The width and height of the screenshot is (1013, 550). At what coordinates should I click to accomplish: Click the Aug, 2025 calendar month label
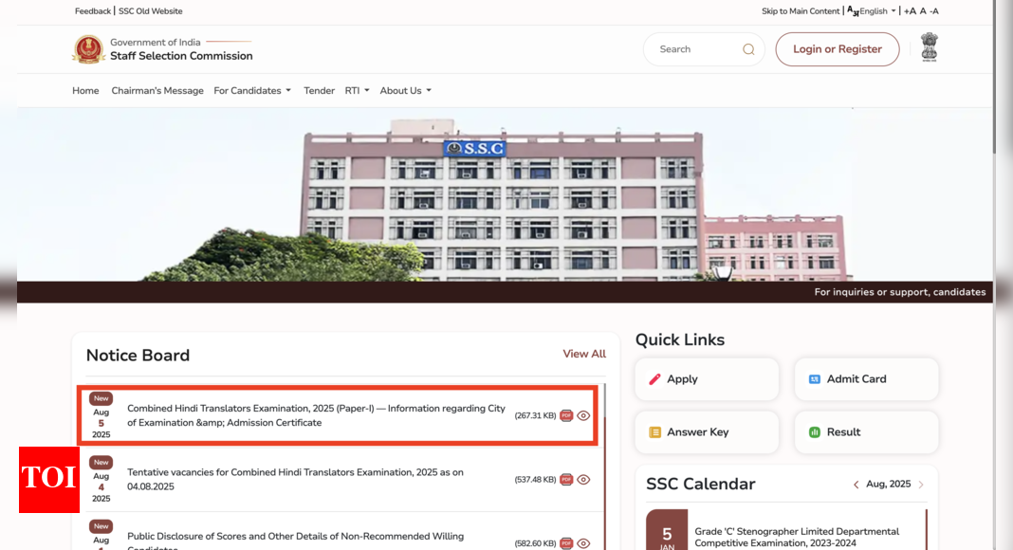[x=889, y=485]
